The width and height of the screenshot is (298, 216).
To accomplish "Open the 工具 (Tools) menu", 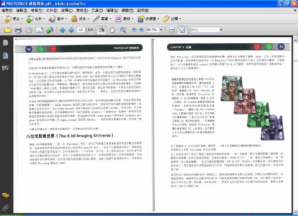I will click(x=97, y=10).
